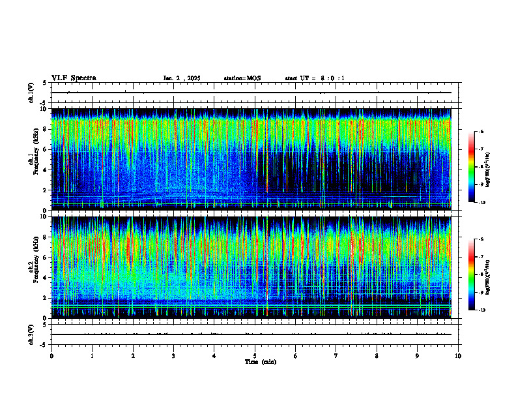Click the time axis tick label "2"
516x399 pixels.
tap(133, 356)
